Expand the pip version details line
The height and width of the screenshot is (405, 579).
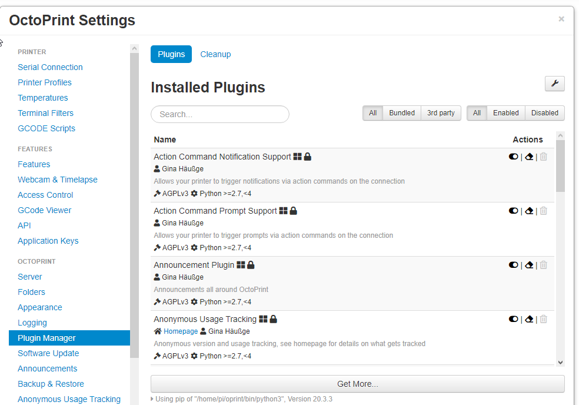pos(242,399)
